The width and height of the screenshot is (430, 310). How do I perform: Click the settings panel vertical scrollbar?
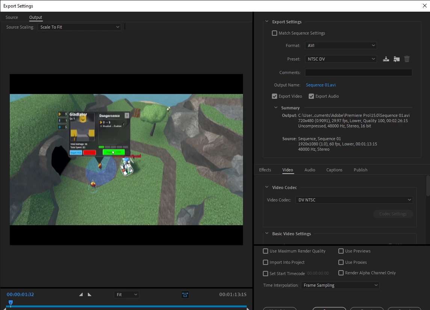point(428,186)
